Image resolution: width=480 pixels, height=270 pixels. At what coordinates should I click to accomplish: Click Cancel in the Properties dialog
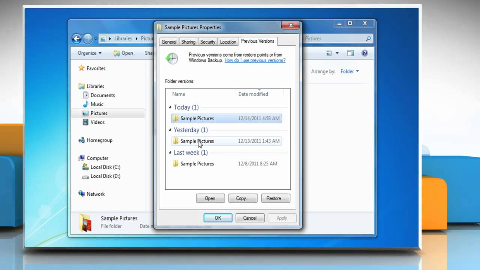(x=250, y=218)
